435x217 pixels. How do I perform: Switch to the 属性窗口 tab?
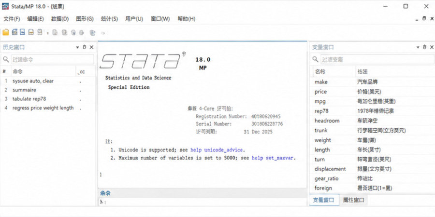[353, 200]
